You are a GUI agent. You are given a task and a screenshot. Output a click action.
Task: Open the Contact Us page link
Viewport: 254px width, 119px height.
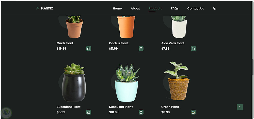point(196,8)
